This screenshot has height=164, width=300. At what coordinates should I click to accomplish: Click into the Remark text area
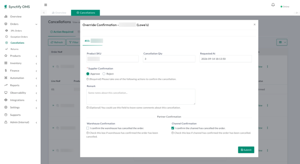click(x=141, y=96)
